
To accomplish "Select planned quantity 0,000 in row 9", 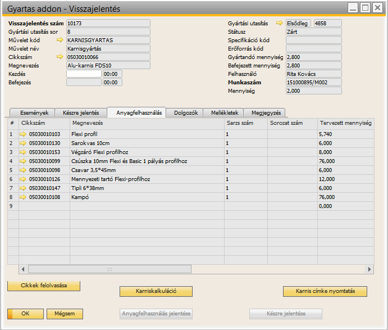I will [346, 206].
